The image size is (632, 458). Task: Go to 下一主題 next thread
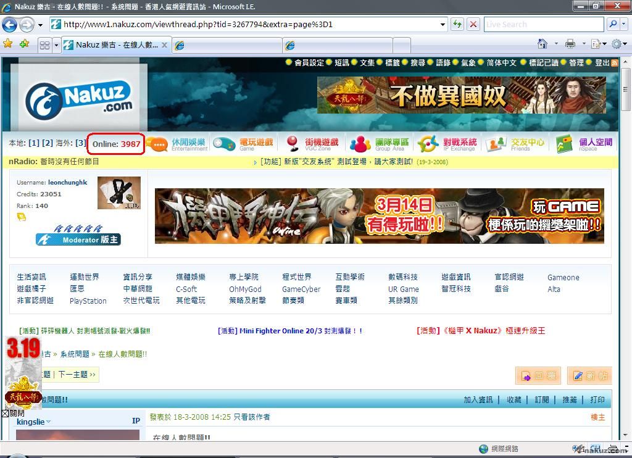(x=77, y=375)
